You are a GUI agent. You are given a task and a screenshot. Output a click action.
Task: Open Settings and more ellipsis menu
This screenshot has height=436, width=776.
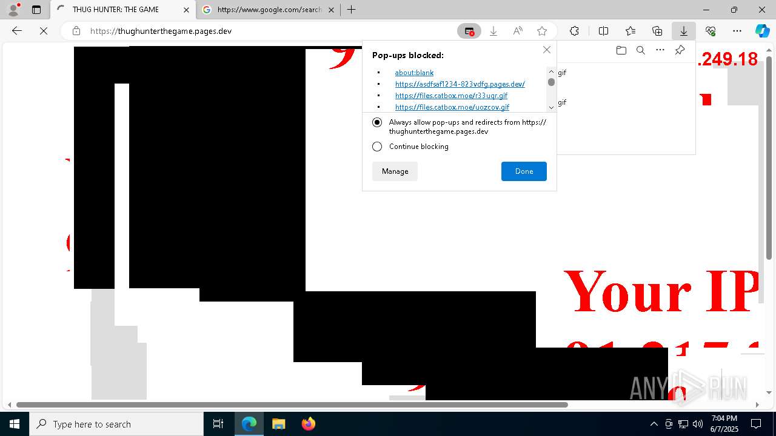click(x=737, y=31)
